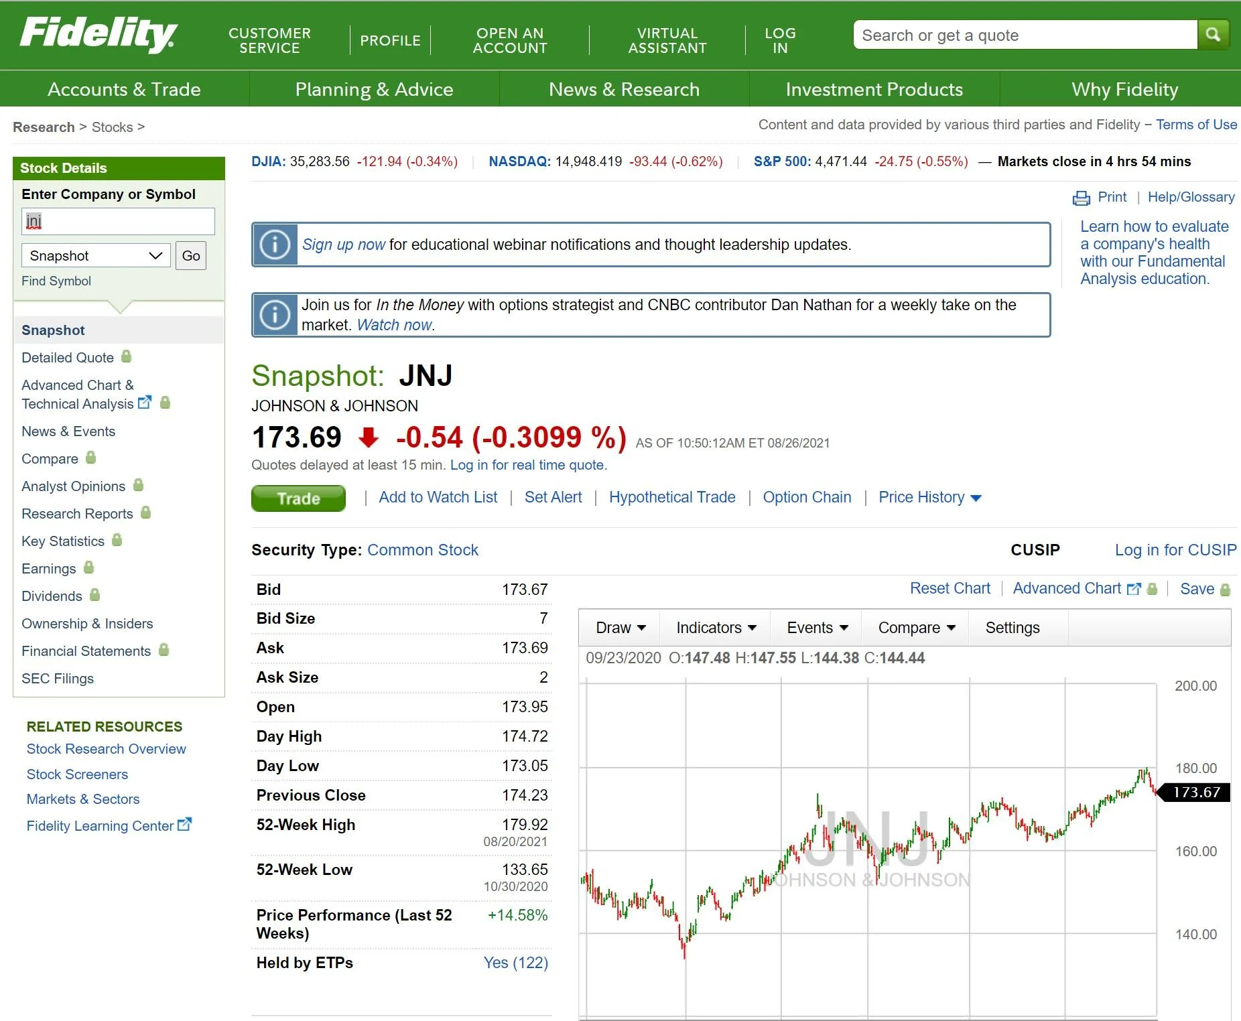The image size is (1241, 1021).
Task: Open the Snapshot view dropdown
Action: point(96,255)
